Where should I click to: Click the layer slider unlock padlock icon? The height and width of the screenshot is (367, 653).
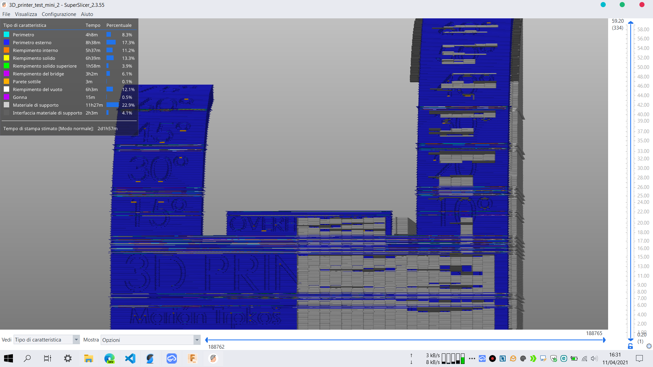pos(630,346)
